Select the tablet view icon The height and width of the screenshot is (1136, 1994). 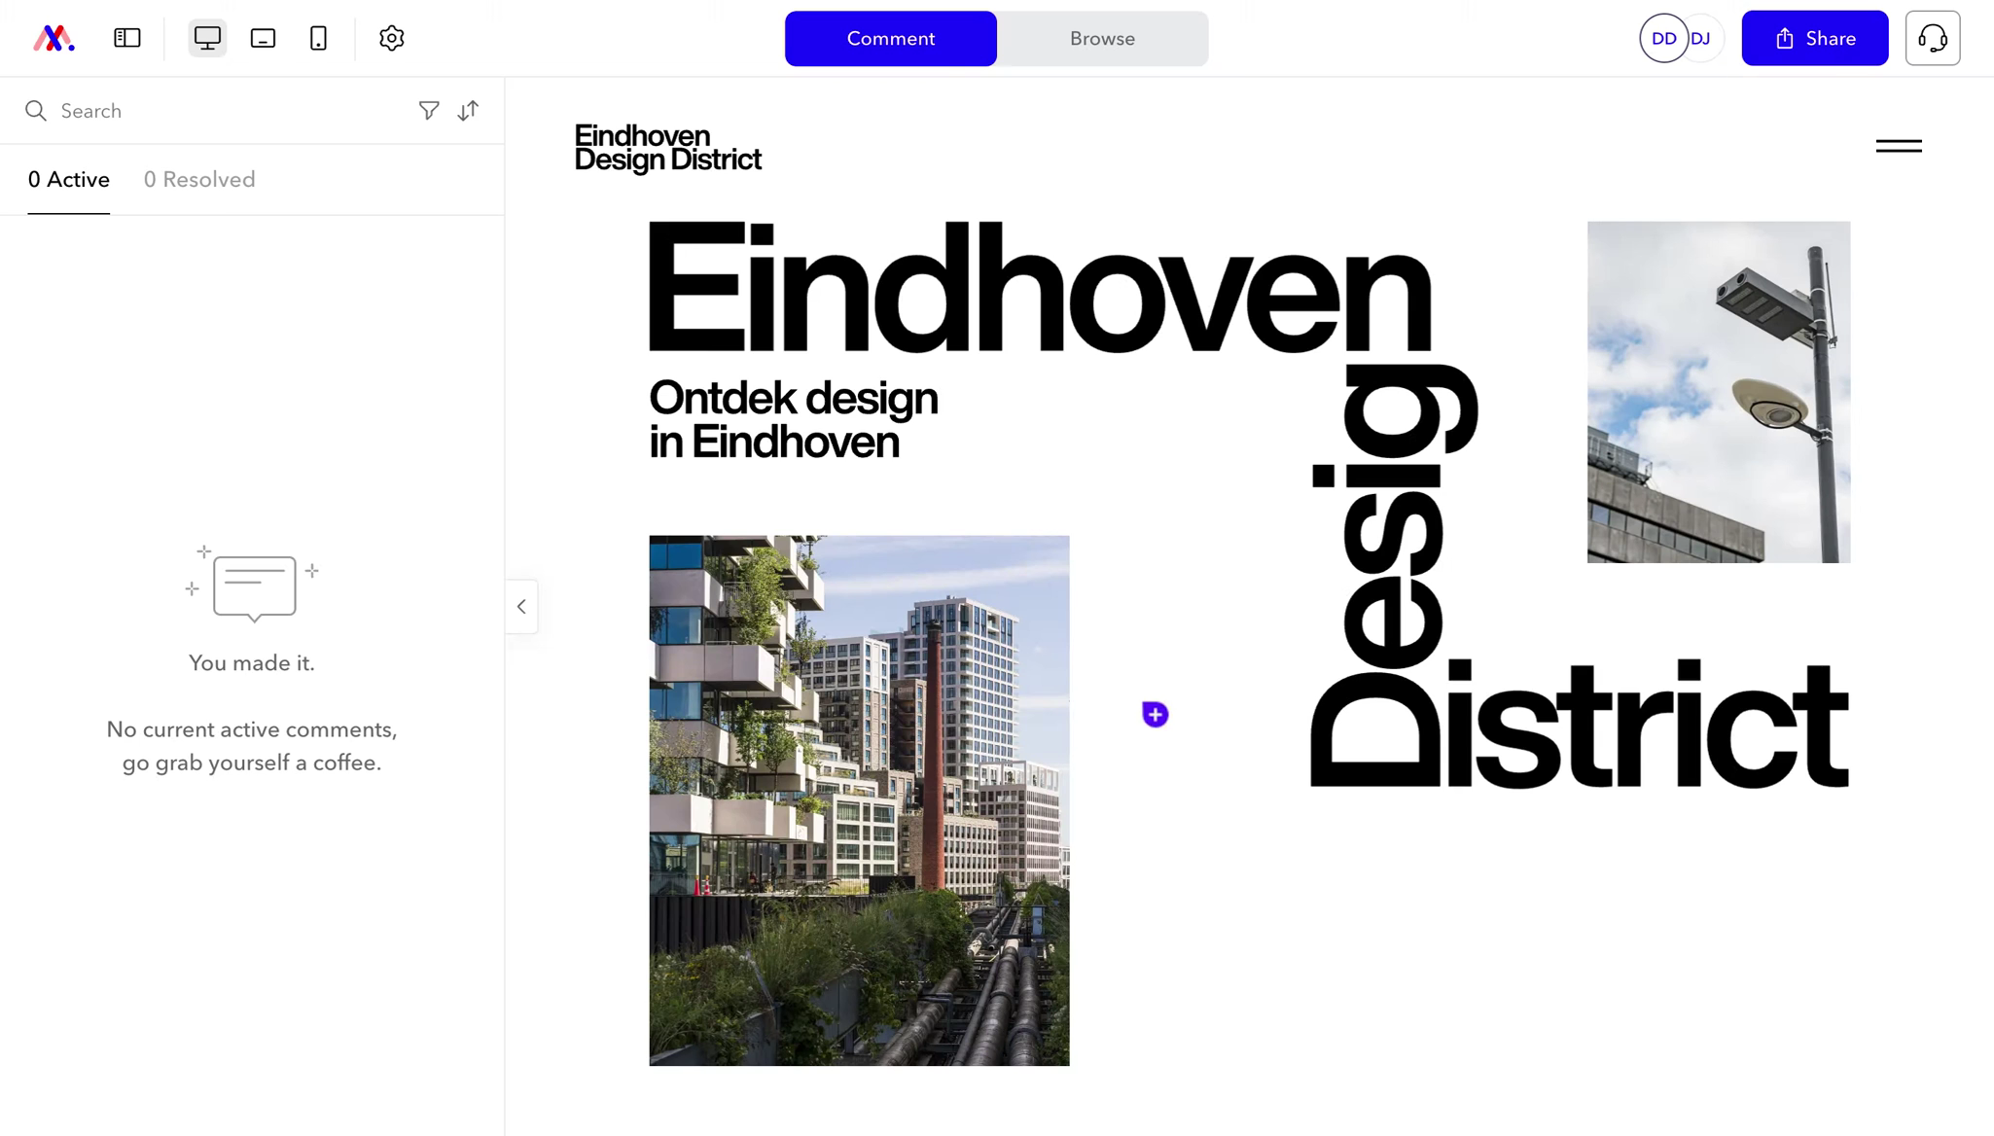pyautogui.click(x=263, y=38)
